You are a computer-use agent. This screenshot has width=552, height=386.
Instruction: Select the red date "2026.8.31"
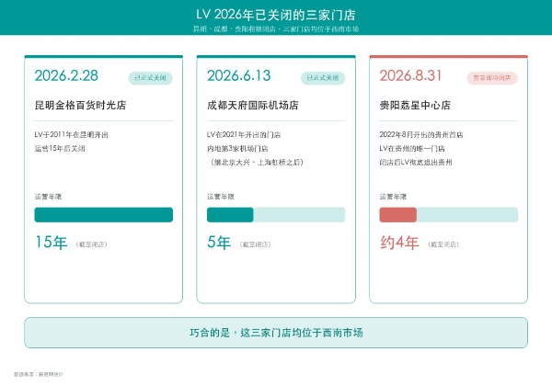point(410,75)
